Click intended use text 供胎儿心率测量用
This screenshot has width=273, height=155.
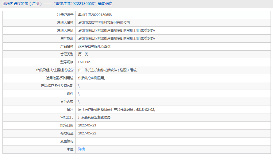point(92,78)
